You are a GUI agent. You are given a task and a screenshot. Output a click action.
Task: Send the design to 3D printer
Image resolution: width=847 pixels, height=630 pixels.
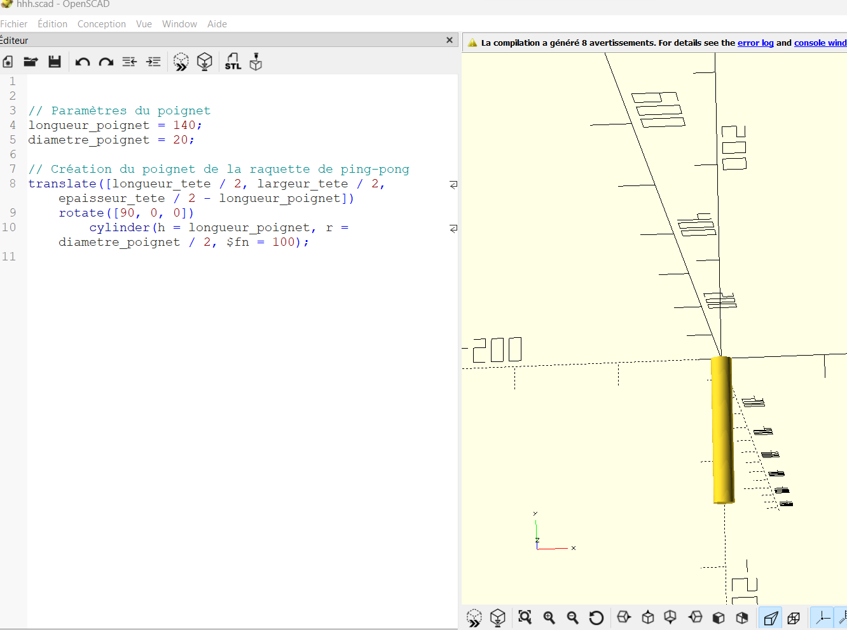click(256, 62)
